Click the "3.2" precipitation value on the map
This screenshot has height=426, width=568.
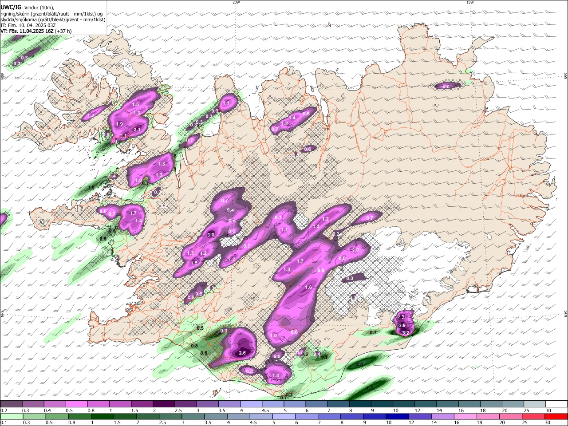405,333
